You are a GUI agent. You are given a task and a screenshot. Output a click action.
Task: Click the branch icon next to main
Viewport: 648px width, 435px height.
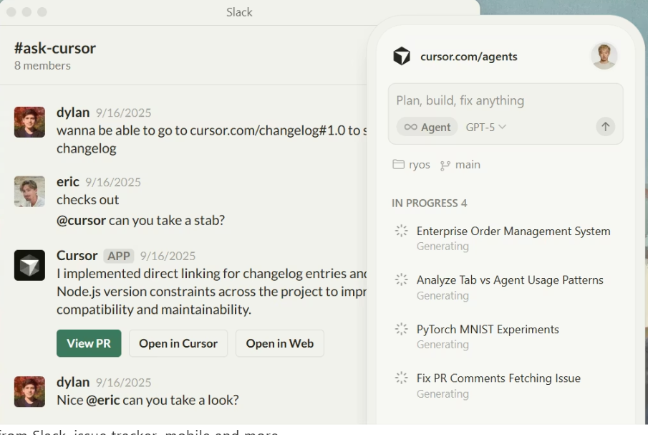pos(445,164)
